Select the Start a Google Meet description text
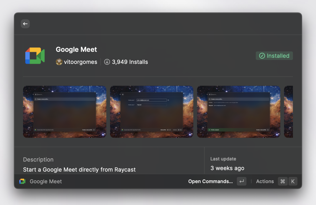Image resolution: width=316 pixels, height=205 pixels. [79, 169]
